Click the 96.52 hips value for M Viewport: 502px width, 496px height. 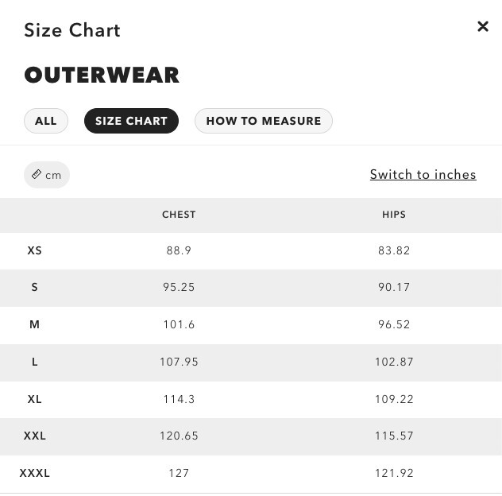click(394, 324)
